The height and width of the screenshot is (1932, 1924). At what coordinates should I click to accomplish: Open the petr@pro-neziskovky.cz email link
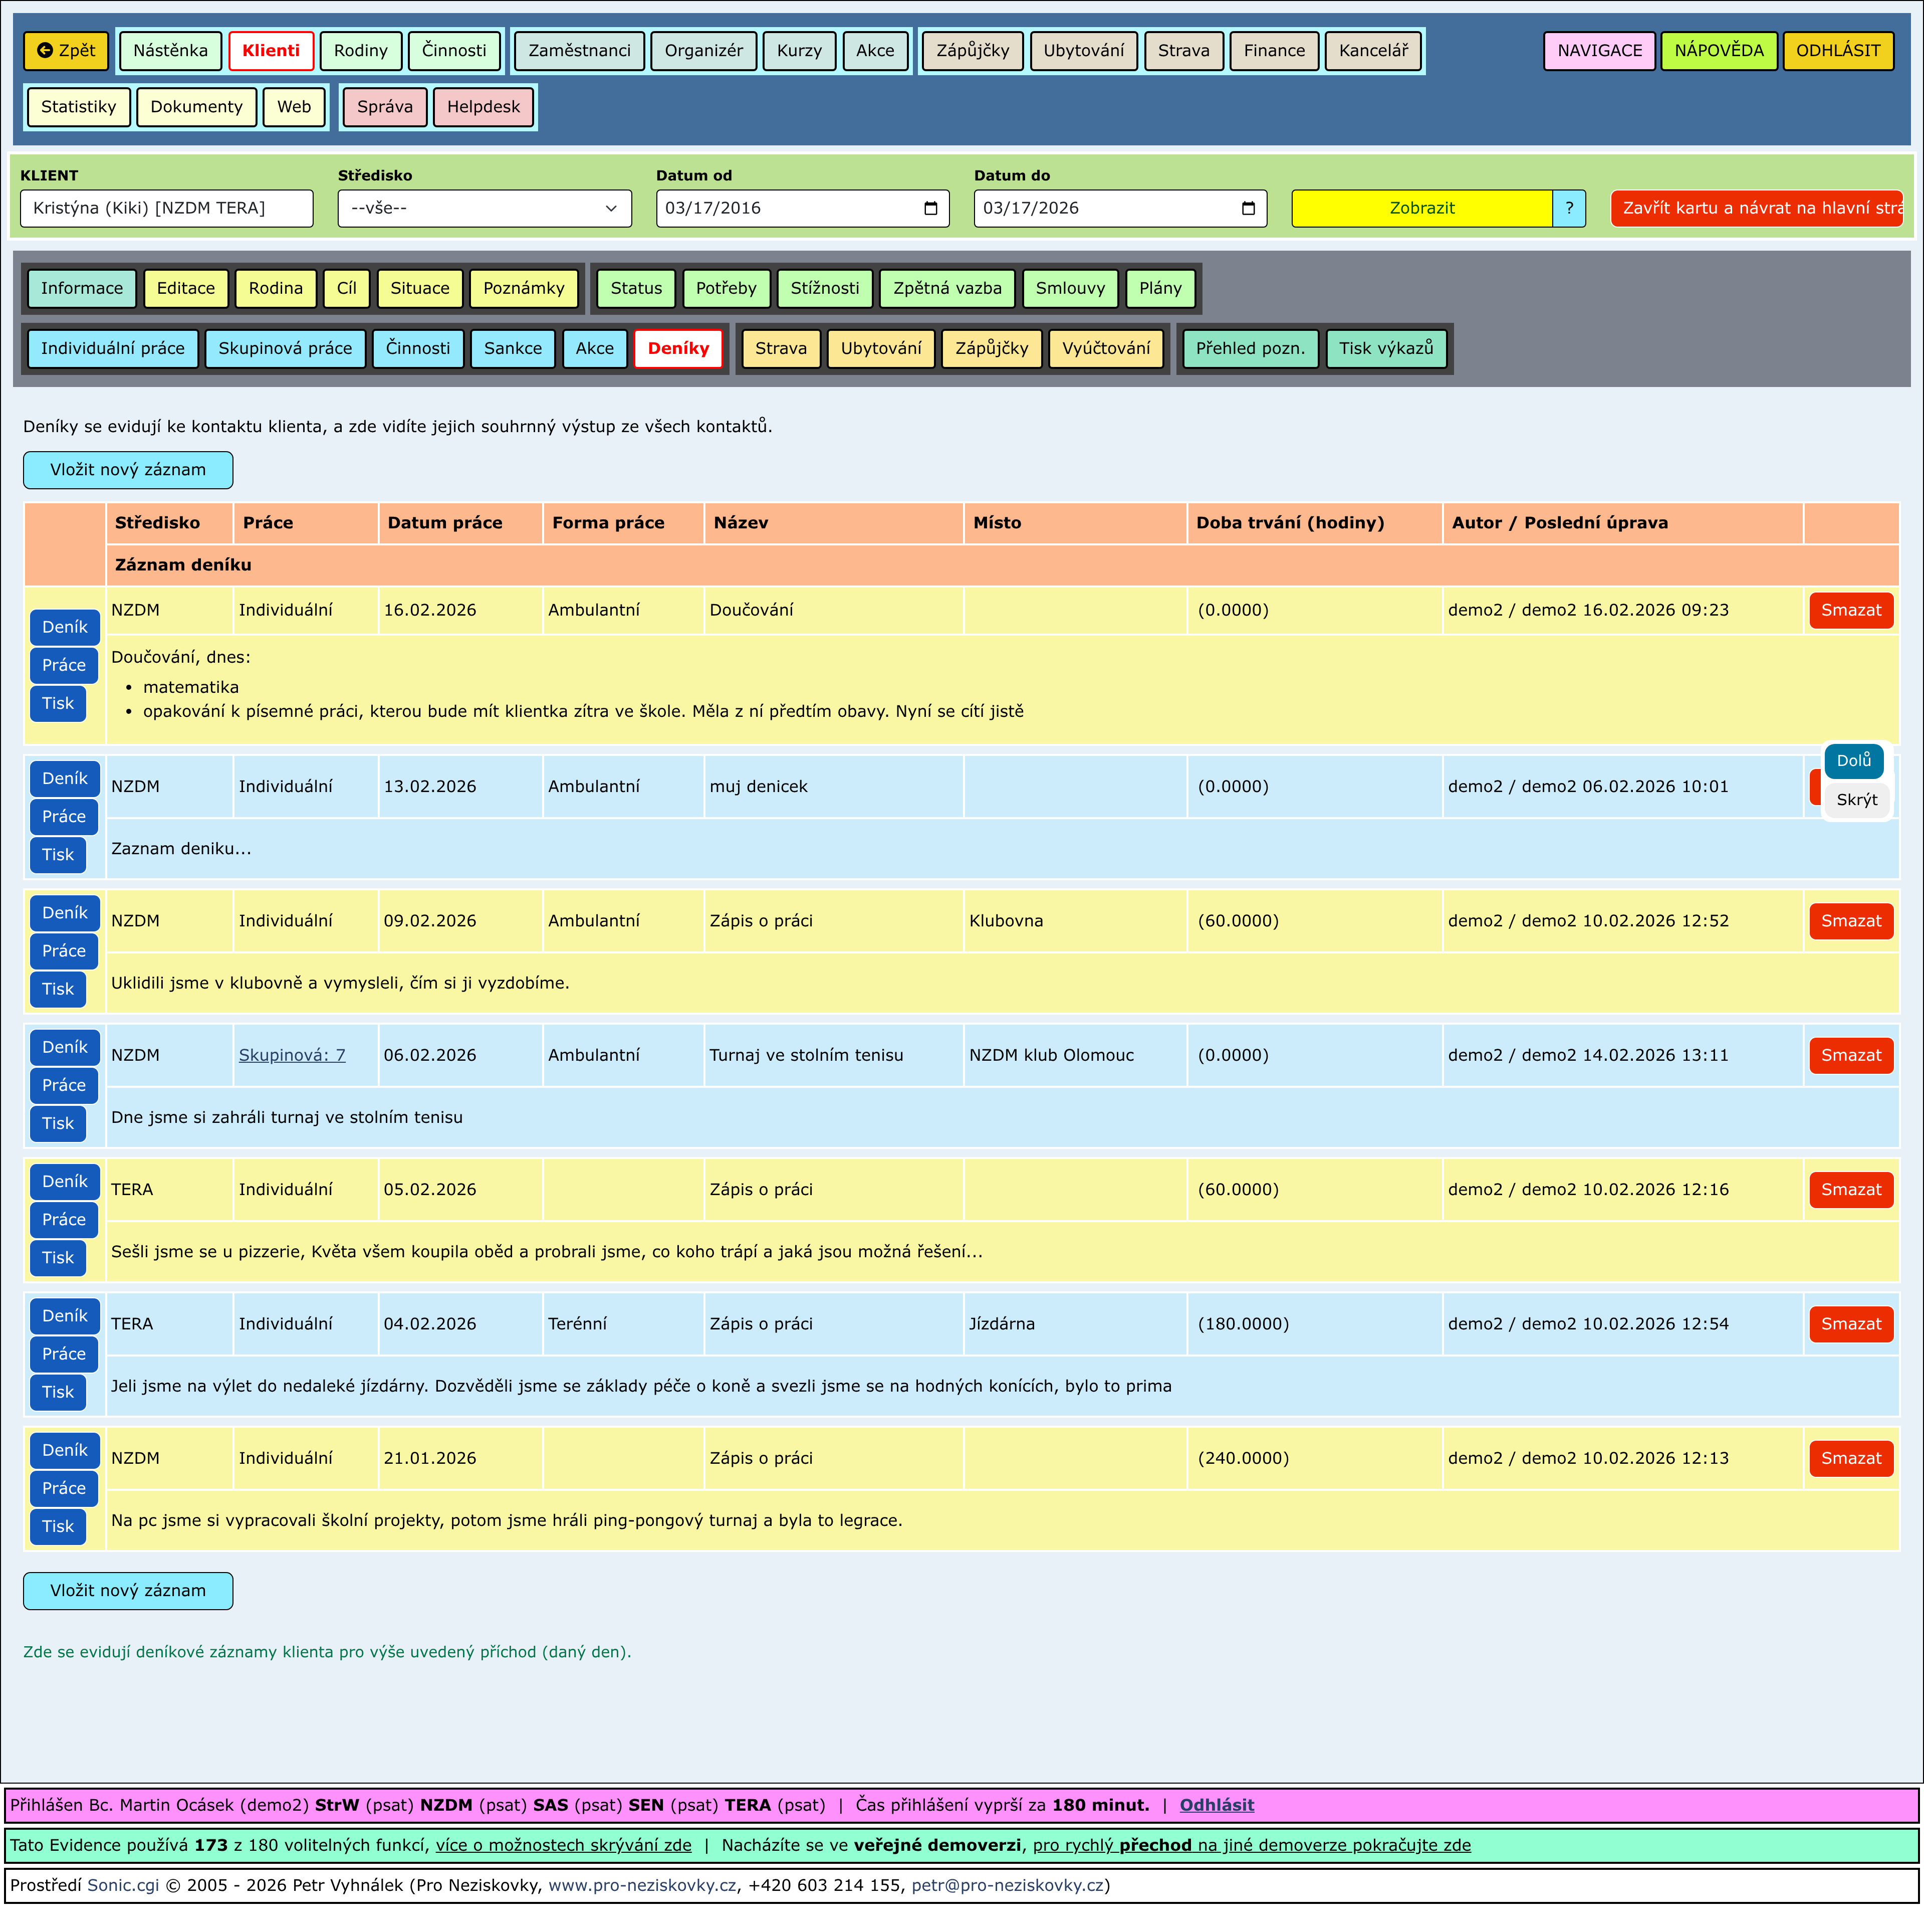(x=1008, y=1885)
